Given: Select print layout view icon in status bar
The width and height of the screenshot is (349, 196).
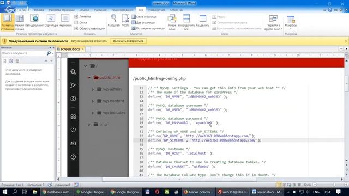Looking at the screenshot, I should coord(279,185).
